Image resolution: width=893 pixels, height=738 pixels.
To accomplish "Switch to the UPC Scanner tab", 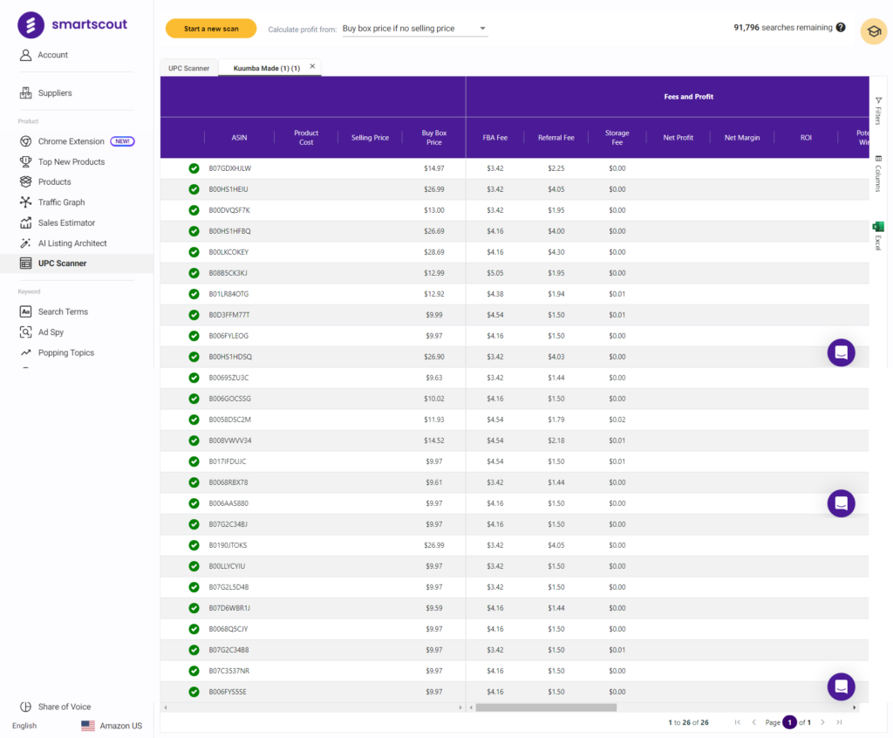I will point(188,68).
